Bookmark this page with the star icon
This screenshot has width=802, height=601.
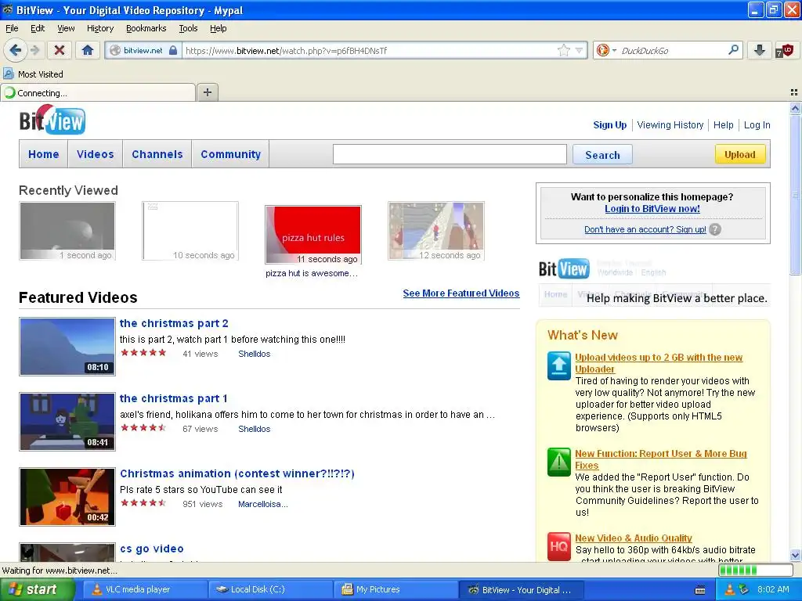point(563,50)
